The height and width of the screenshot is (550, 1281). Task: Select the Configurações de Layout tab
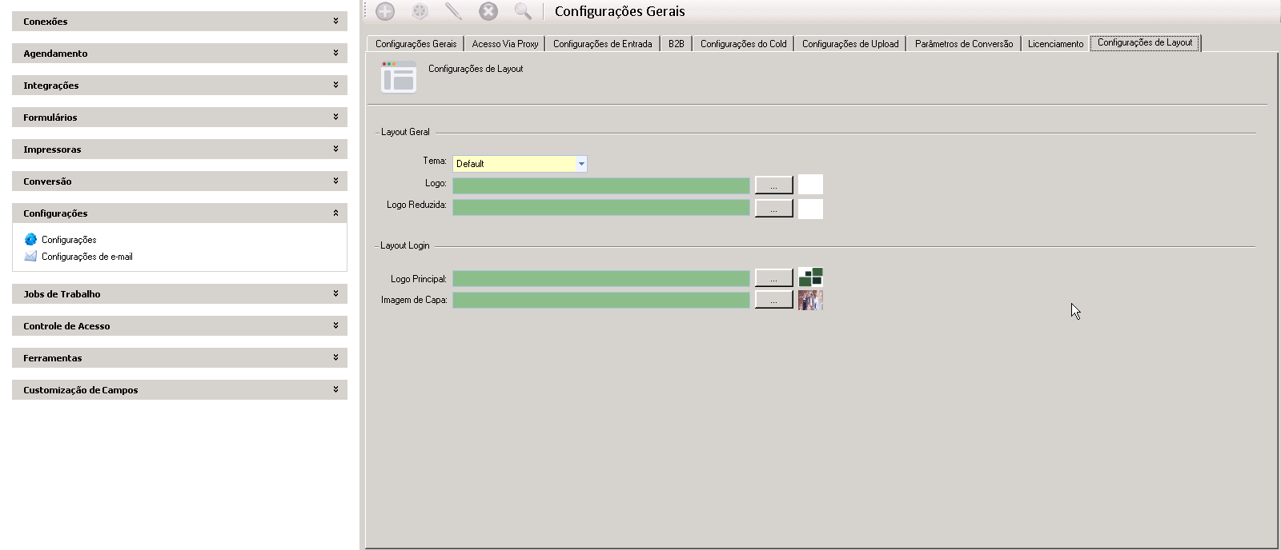pyautogui.click(x=1145, y=42)
